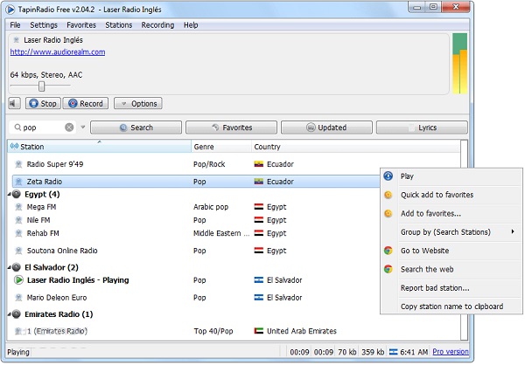Mute audio with the speaker icon button
Screen dimensions: 525x365
click(14, 103)
